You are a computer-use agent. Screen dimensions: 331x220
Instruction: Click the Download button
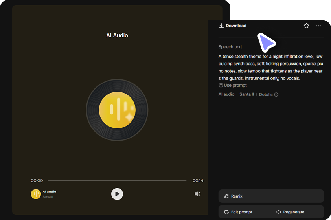[233, 26]
